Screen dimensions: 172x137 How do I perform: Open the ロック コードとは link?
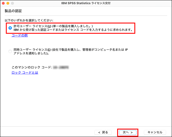pos(25,72)
